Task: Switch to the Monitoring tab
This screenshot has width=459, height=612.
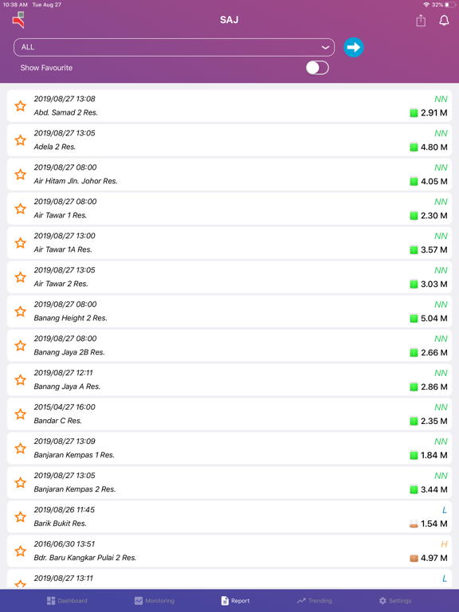Action: (155, 601)
